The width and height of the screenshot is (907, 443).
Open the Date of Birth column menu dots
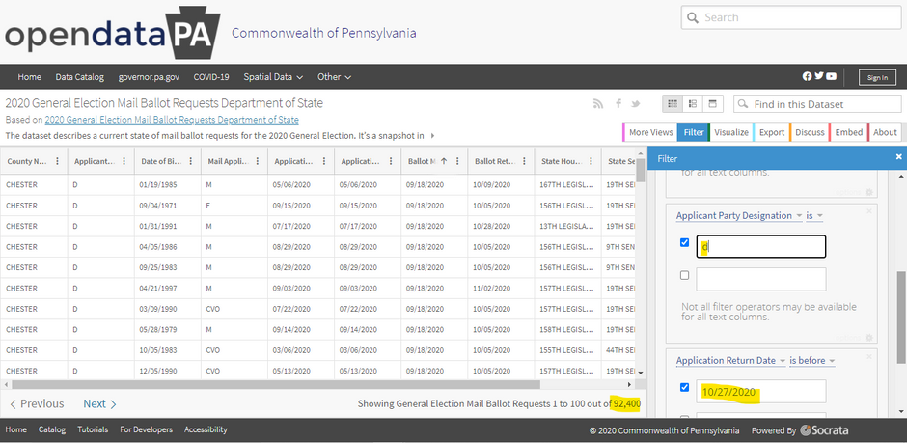(191, 162)
